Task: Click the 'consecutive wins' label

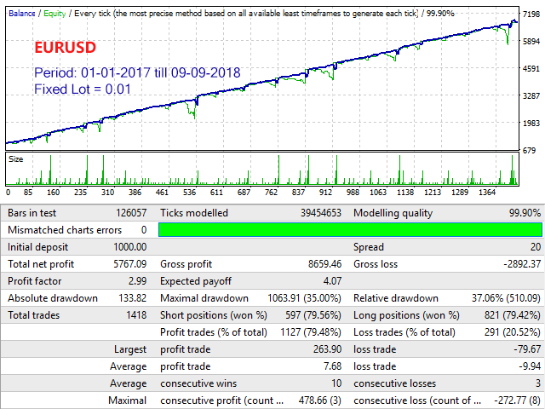Action: coord(198,383)
